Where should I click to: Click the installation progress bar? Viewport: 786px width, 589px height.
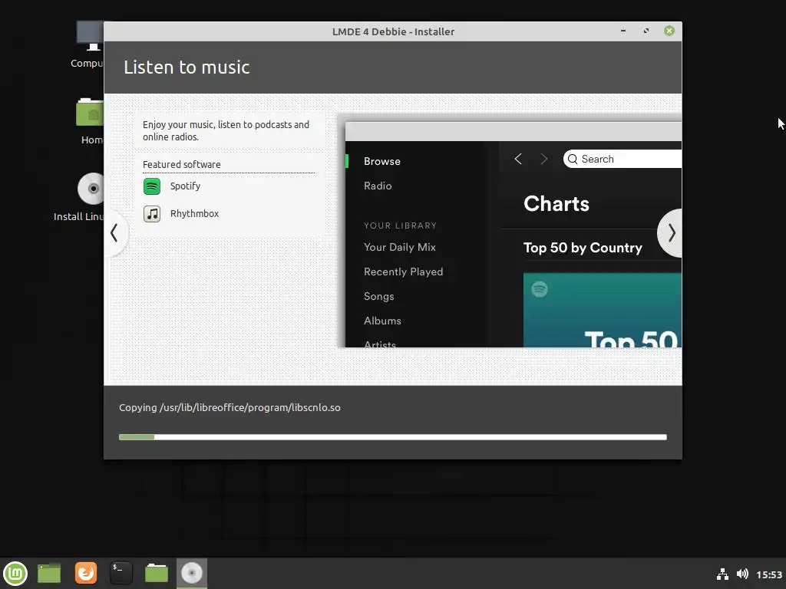pyautogui.click(x=392, y=437)
